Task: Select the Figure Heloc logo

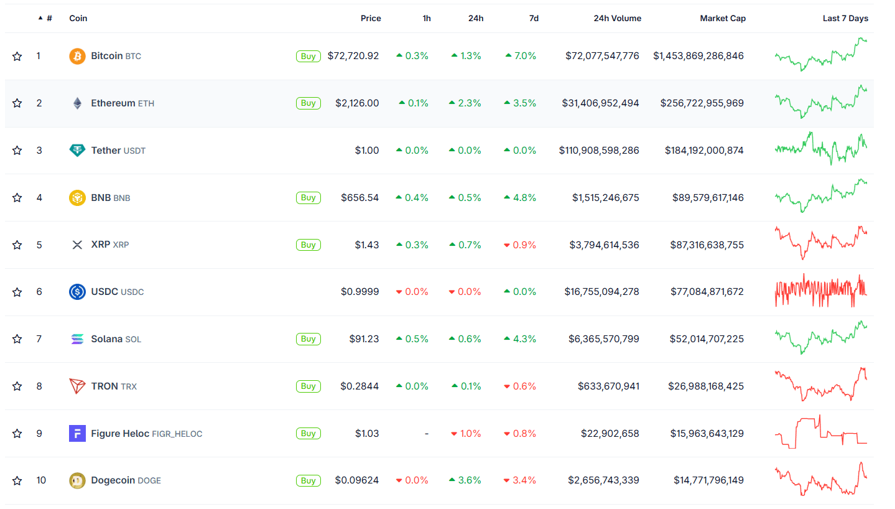Action: (77, 433)
